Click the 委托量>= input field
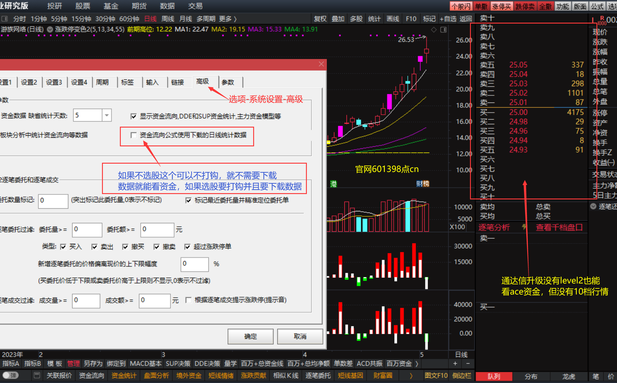The image size is (617, 383). 87,230
